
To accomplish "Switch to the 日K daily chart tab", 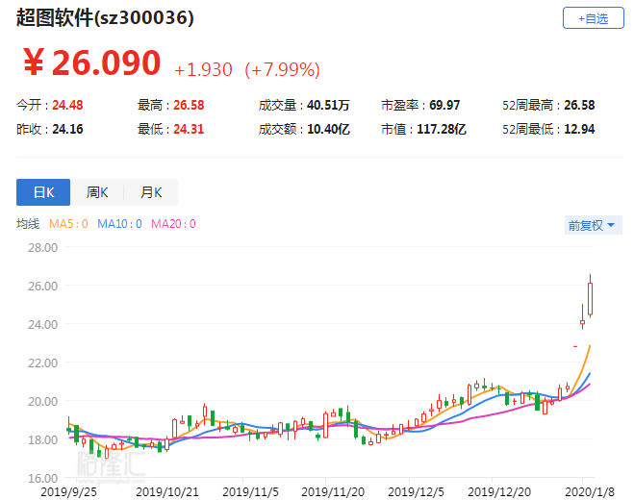I will click(43, 192).
